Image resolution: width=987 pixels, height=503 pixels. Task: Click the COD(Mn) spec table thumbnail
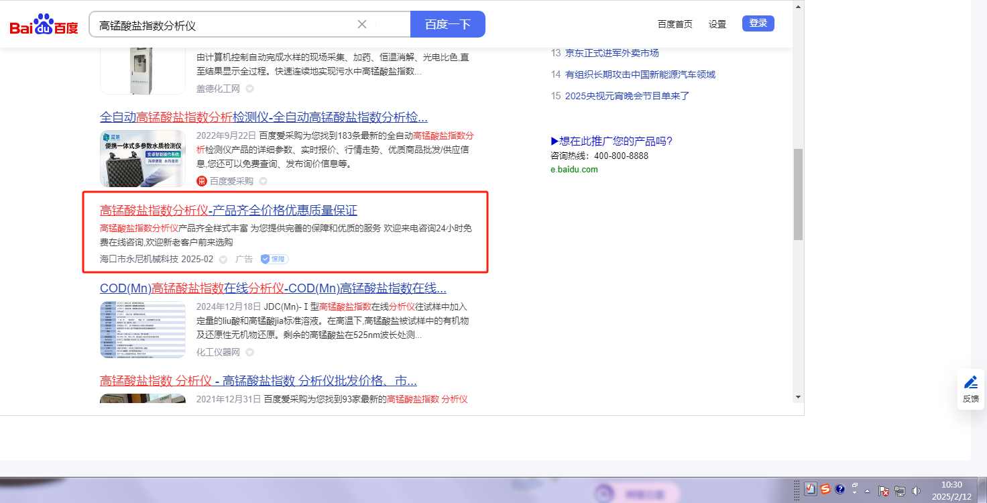[x=143, y=330]
